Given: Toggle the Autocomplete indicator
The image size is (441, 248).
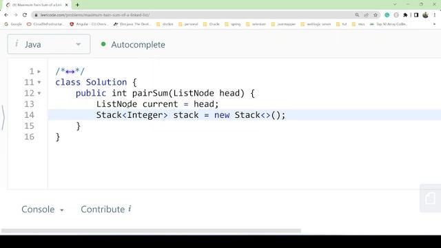Looking at the screenshot, I should click(103, 44).
